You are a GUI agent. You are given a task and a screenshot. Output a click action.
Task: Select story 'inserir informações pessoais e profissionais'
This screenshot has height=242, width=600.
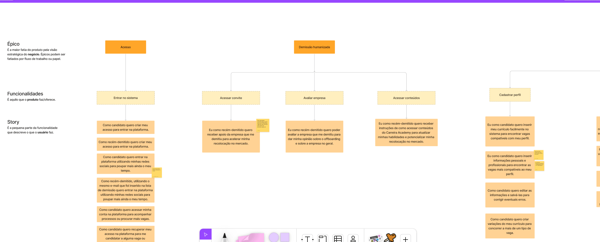point(510,165)
